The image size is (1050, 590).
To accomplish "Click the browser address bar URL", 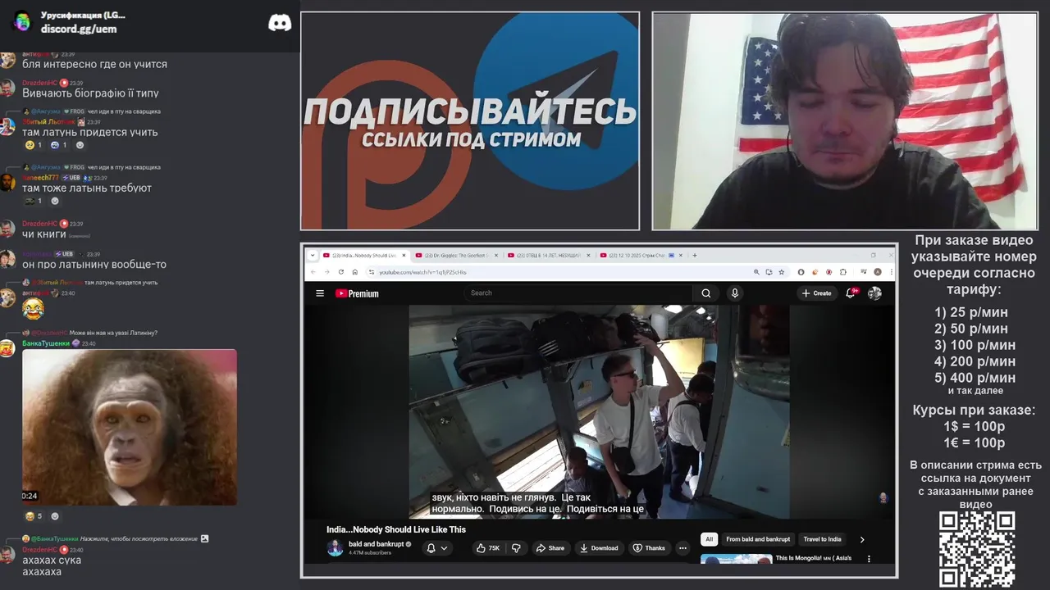I will pos(422,272).
